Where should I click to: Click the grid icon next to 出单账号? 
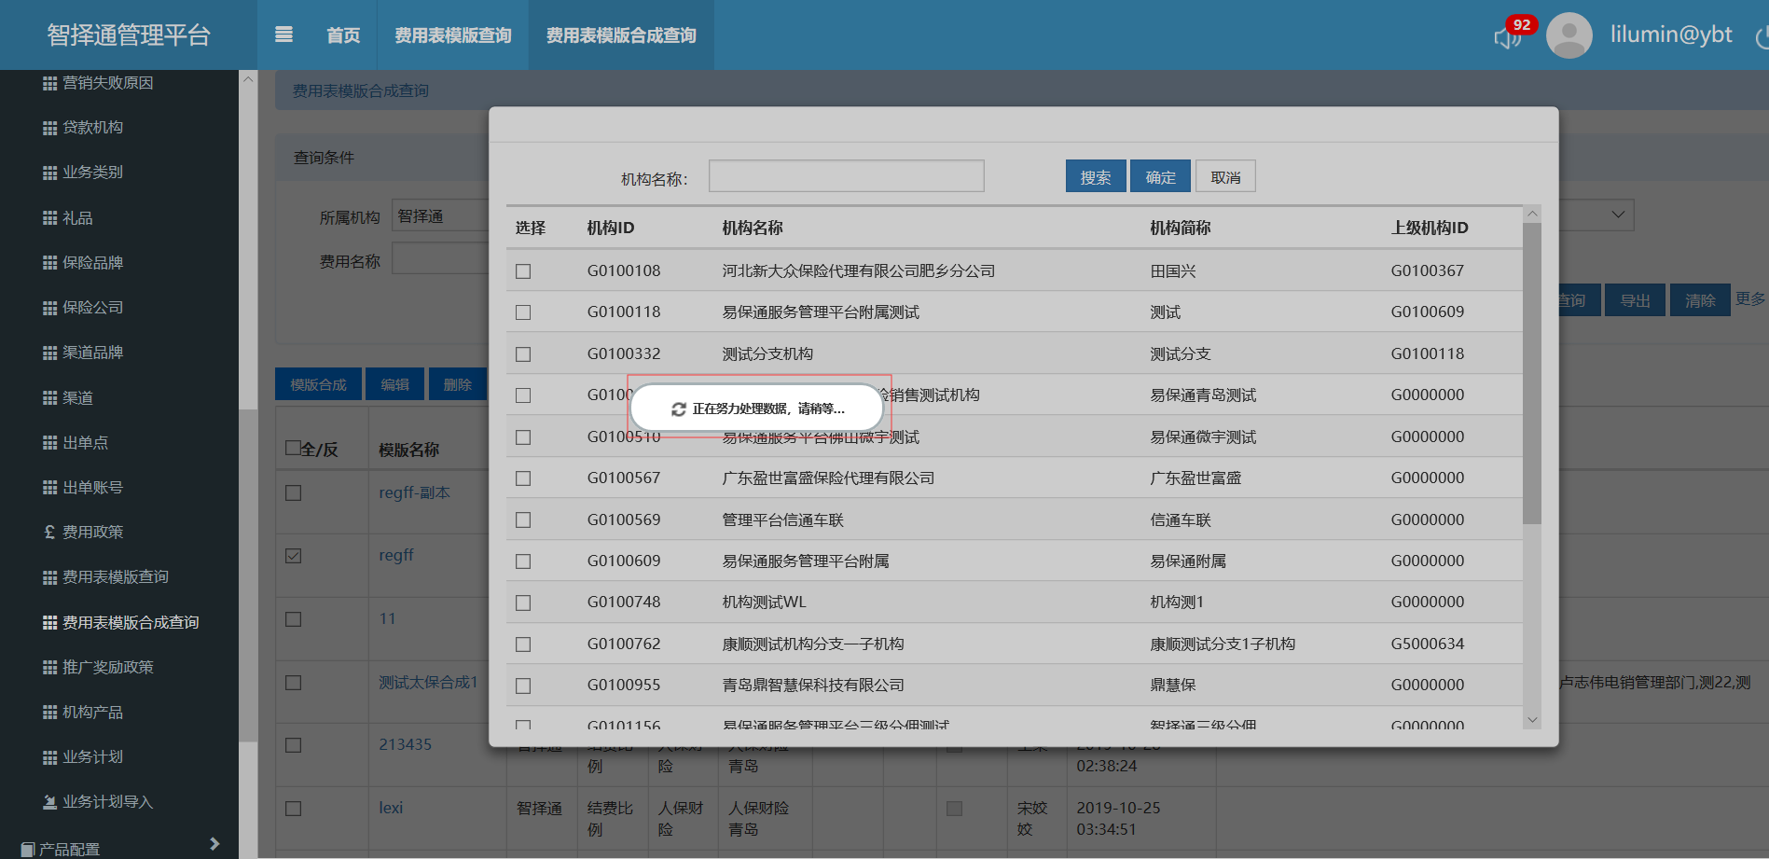click(x=50, y=488)
